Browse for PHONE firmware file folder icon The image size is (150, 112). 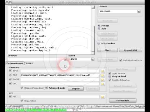coord(102,79)
